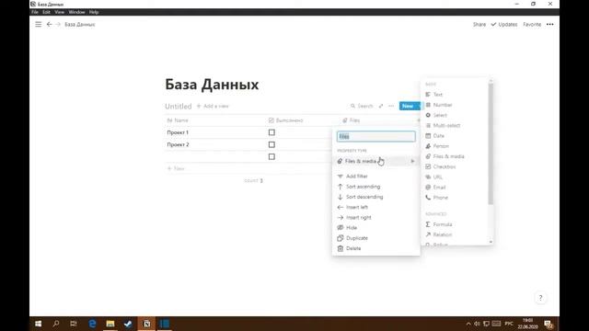
Task: Open the Help menu
Action: pyautogui.click(x=94, y=12)
